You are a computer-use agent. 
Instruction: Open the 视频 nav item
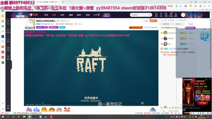click(x=71, y=15)
